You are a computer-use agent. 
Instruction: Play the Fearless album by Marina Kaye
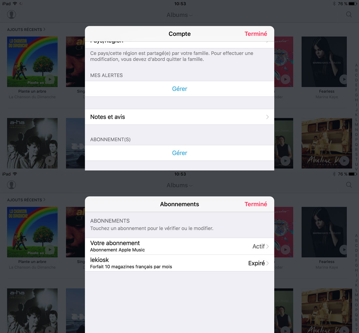(343, 79)
